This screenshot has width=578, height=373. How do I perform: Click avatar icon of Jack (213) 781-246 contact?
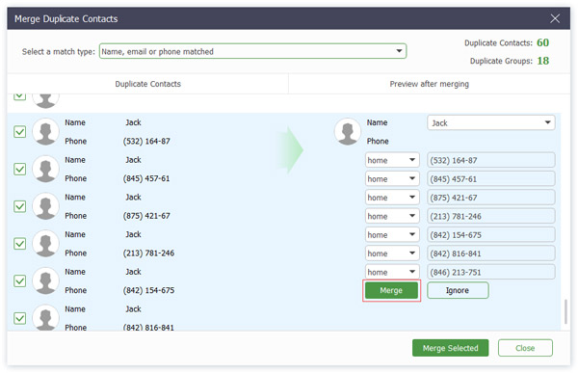click(45, 244)
